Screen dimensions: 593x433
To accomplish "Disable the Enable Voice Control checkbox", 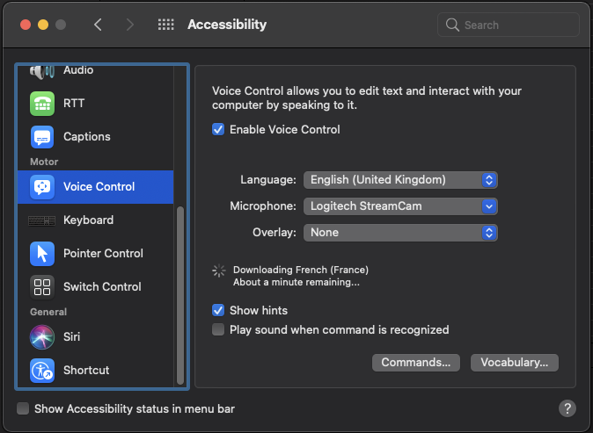I will tap(218, 129).
